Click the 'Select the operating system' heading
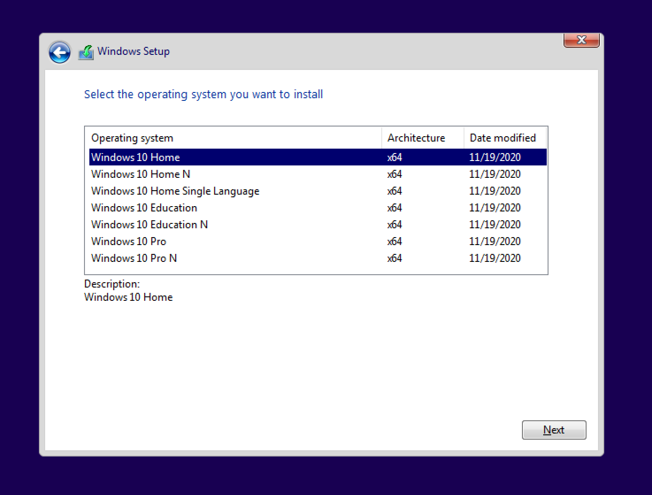This screenshot has height=495, width=652. pyautogui.click(x=203, y=95)
